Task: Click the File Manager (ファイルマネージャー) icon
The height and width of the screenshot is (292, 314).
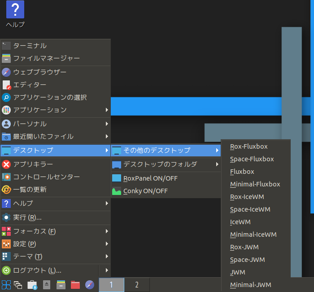Action: [6, 58]
